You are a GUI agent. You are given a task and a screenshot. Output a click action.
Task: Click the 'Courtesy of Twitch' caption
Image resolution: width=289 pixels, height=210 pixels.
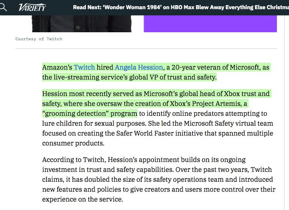(x=39, y=39)
